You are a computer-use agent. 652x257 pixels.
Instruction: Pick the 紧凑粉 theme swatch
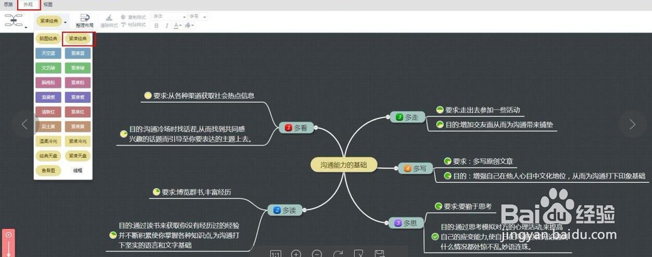pos(78,83)
